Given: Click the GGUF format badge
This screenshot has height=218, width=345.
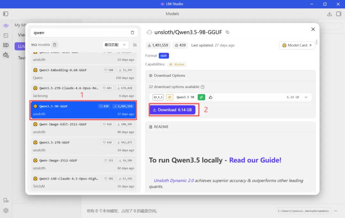Looking at the screenshot, I should (x=164, y=56).
